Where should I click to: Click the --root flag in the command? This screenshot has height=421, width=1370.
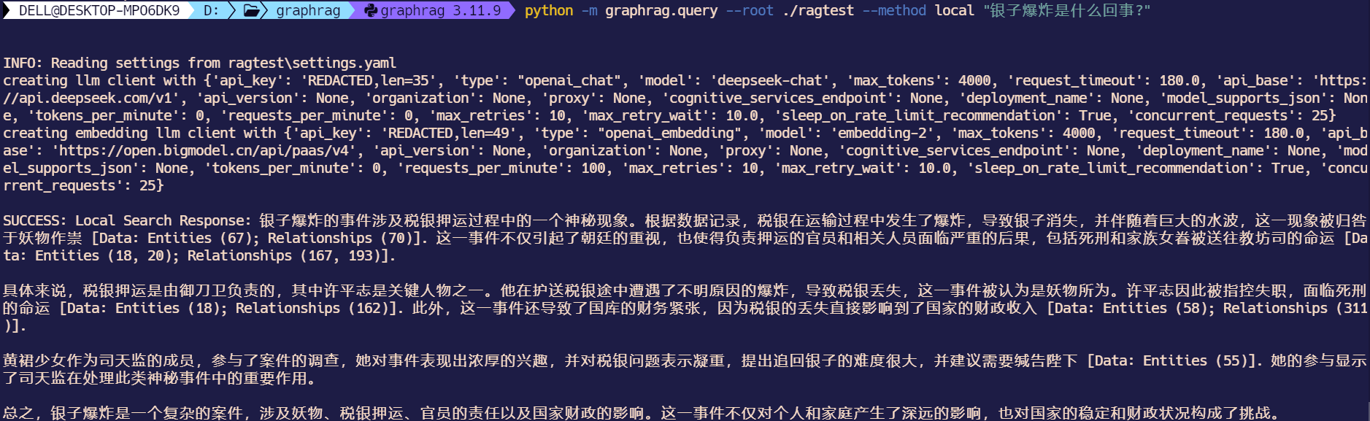750,10
